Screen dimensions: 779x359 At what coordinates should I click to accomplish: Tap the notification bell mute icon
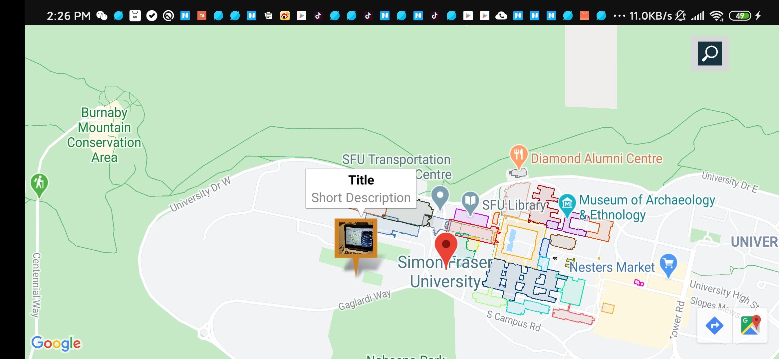[x=680, y=16]
